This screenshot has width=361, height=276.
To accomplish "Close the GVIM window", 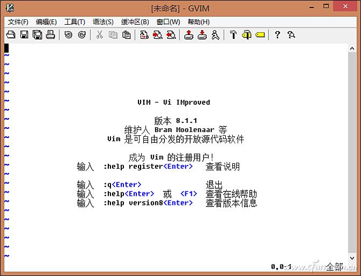I will pyautogui.click(x=345, y=6).
